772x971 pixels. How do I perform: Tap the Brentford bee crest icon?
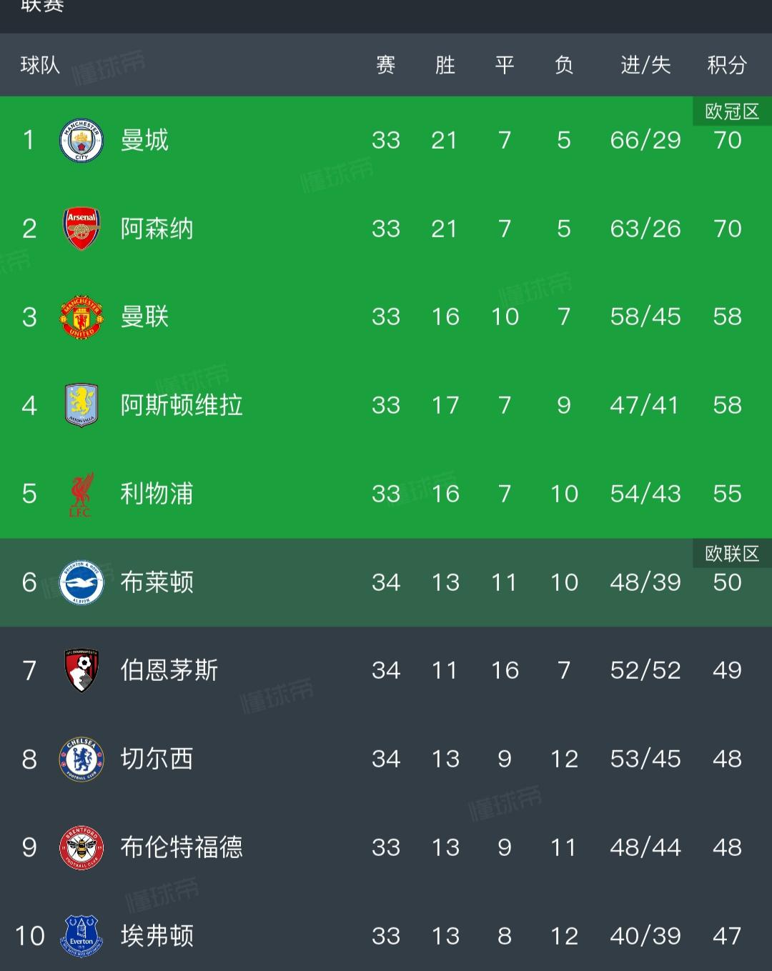tap(81, 847)
